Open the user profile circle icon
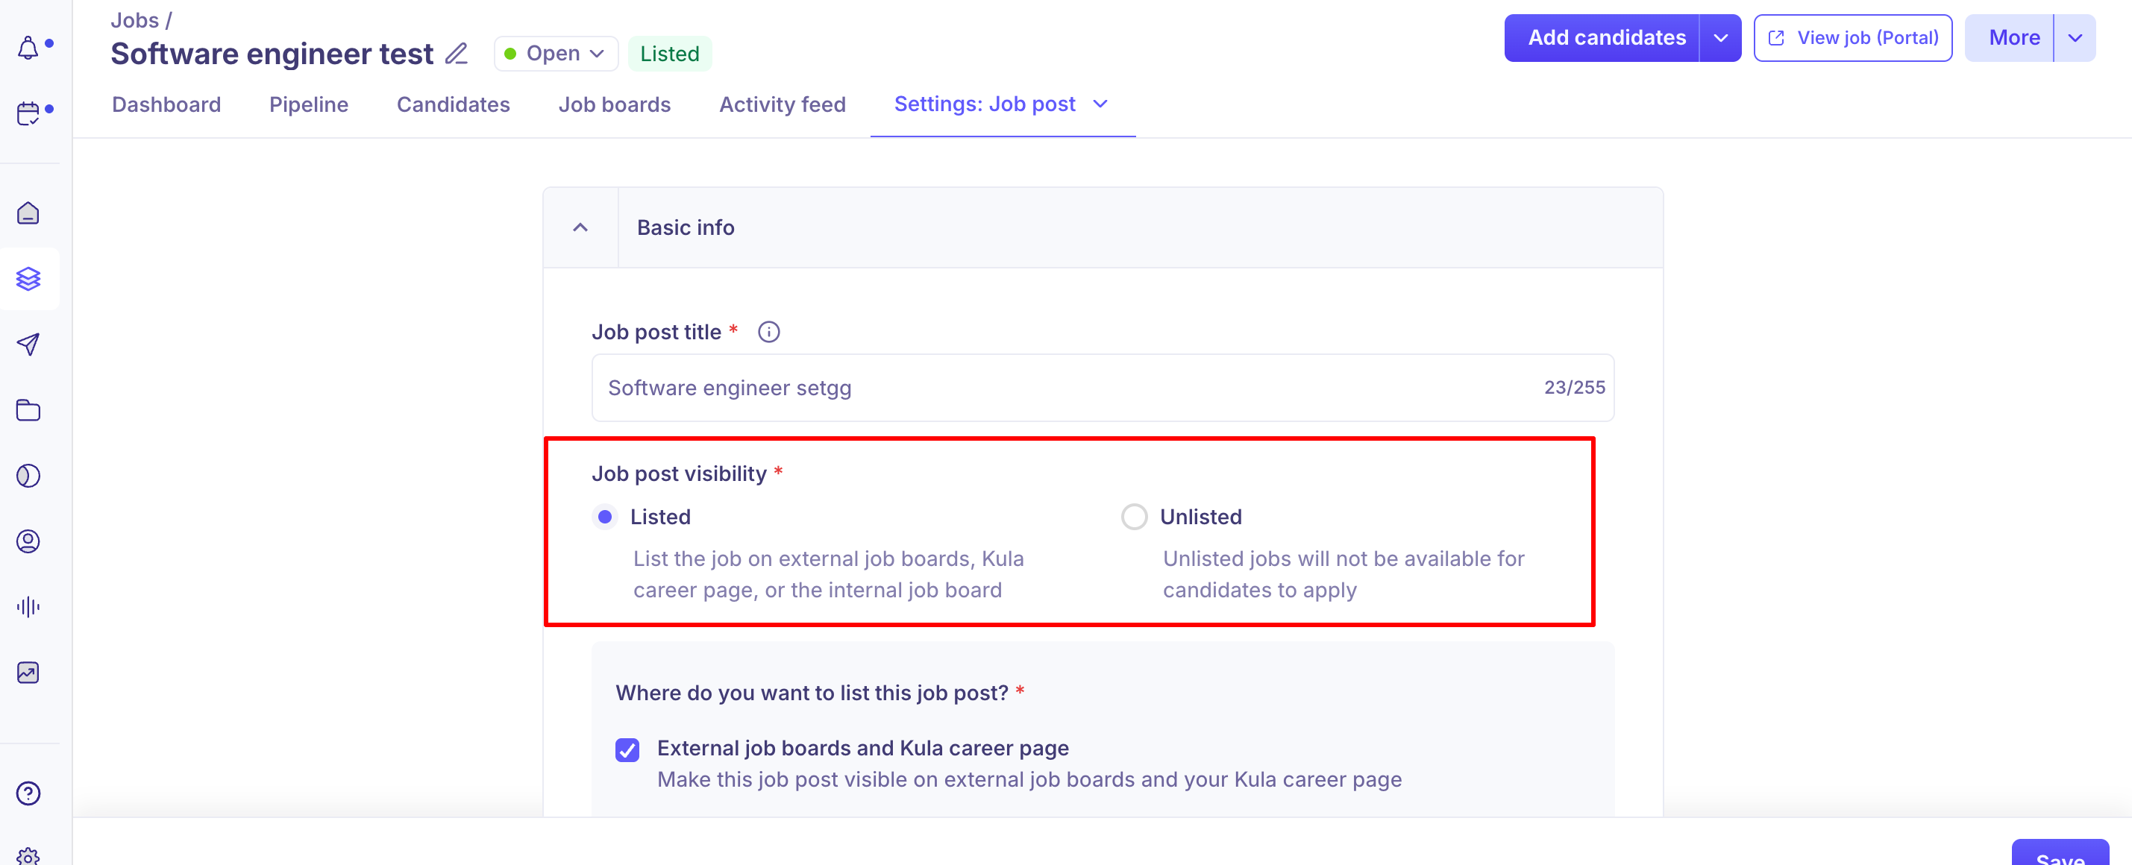Screen dimensions: 2132x865 pyautogui.click(x=28, y=541)
